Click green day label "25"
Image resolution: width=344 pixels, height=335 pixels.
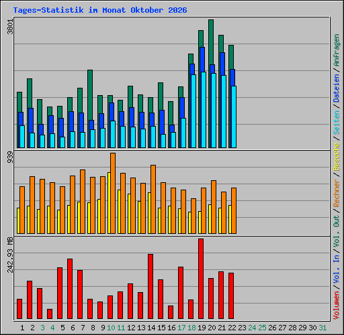pos(262,328)
